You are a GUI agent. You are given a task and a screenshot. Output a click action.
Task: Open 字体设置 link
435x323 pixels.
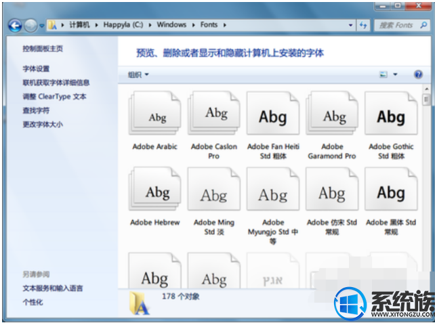pos(36,68)
